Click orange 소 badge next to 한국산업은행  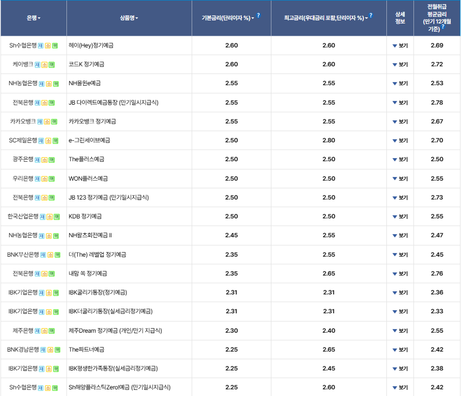tap(50, 217)
